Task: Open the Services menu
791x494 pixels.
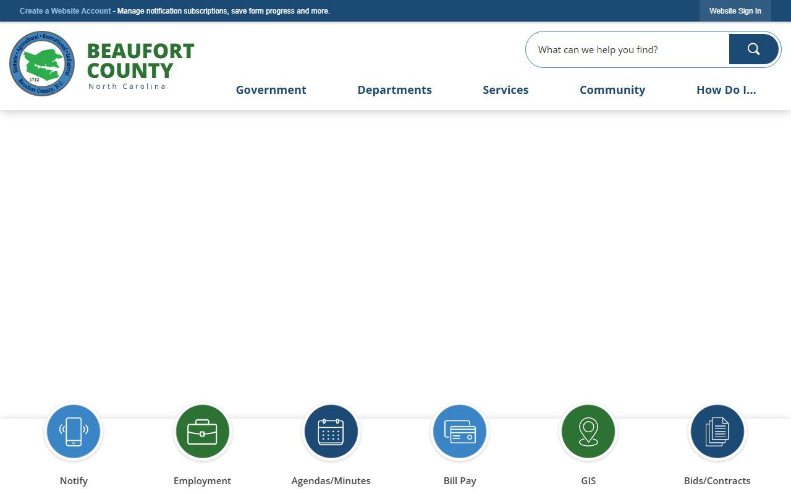Action: [x=505, y=90]
